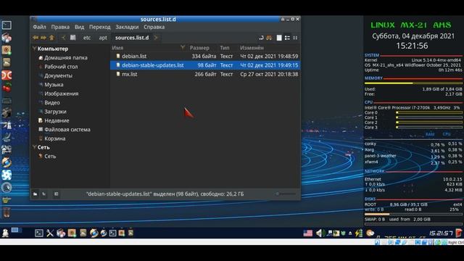Collapse the Компьютер section in sidebar
This screenshot has height=261, width=464.
click(x=35, y=49)
